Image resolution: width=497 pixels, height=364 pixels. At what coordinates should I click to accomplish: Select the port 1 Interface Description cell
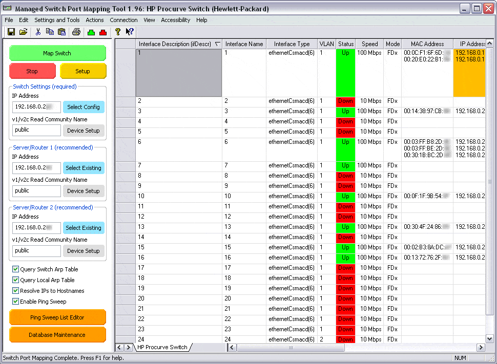(179, 73)
